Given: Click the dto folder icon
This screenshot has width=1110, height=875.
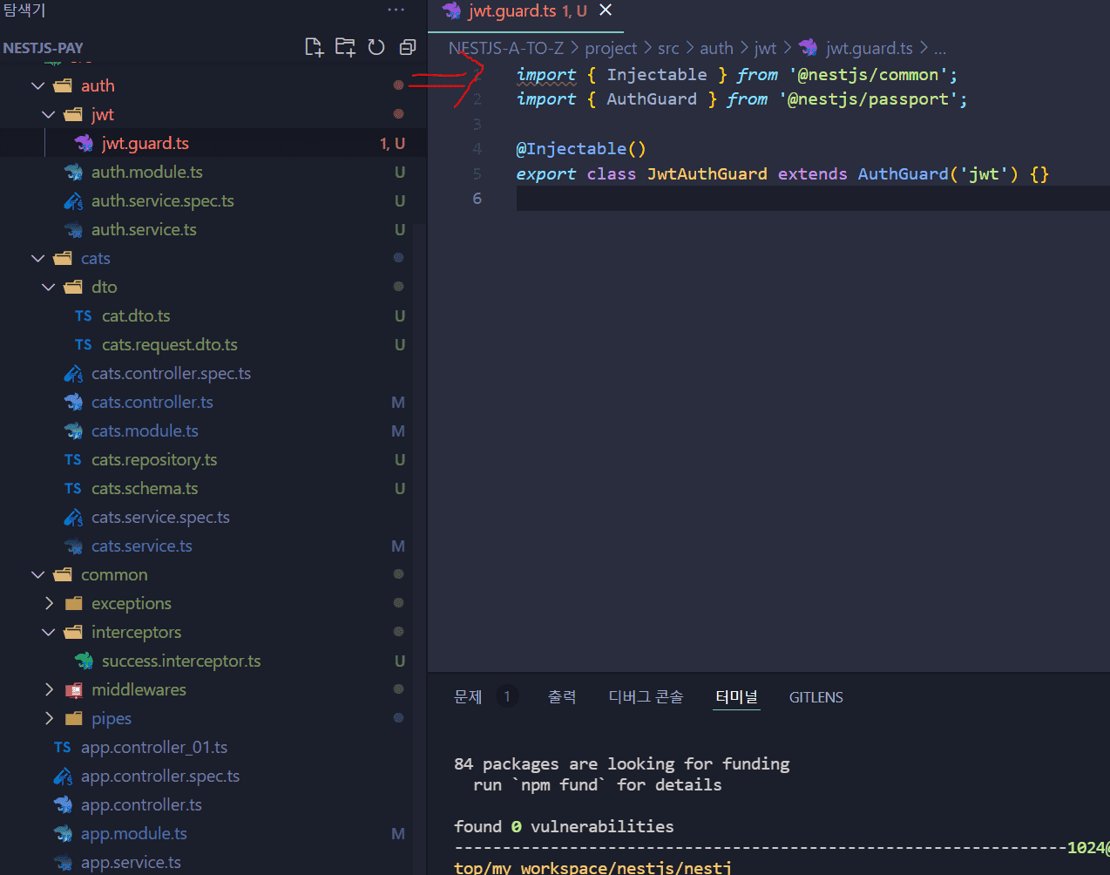Looking at the screenshot, I should point(73,287).
